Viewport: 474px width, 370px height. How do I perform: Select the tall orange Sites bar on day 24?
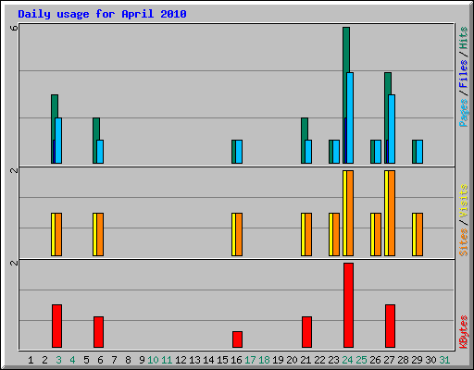[x=350, y=213]
